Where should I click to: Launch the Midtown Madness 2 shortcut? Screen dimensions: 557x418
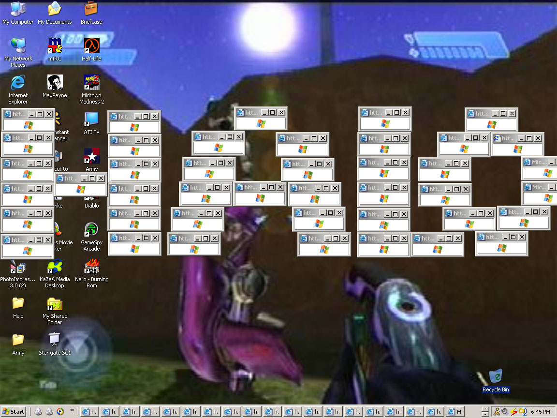[x=91, y=89]
